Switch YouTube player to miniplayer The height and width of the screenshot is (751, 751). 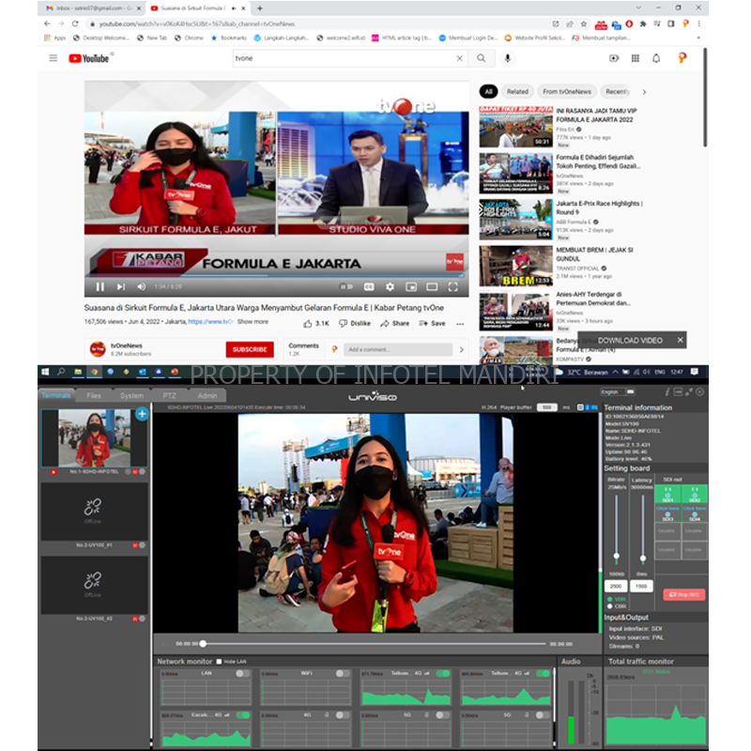click(411, 286)
